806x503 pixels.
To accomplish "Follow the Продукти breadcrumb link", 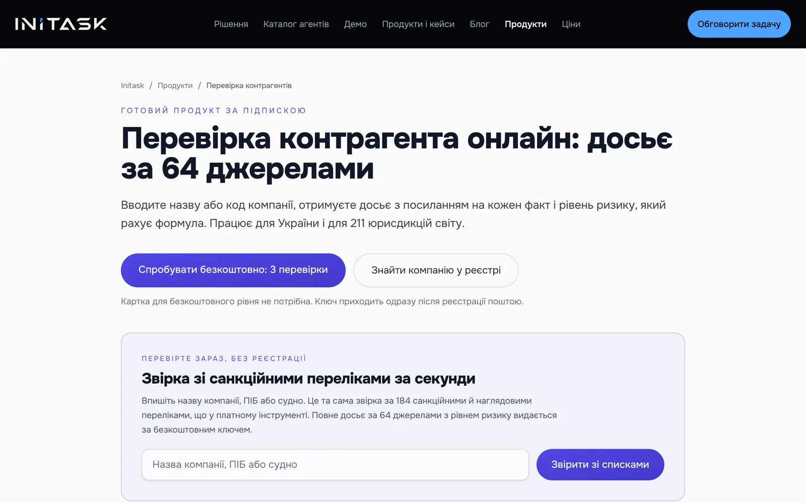I will tap(175, 86).
